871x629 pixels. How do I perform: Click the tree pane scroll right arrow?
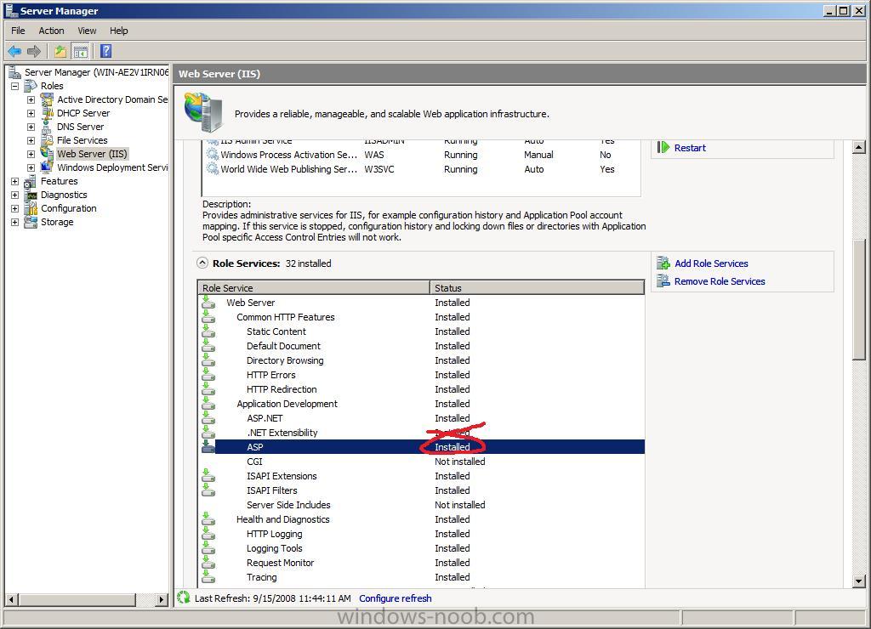(162, 599)
